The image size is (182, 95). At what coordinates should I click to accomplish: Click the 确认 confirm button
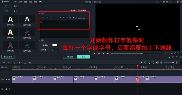84,57
